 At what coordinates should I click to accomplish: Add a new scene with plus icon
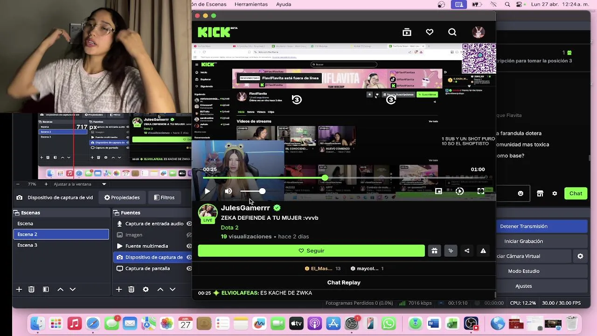click(19, 289)
